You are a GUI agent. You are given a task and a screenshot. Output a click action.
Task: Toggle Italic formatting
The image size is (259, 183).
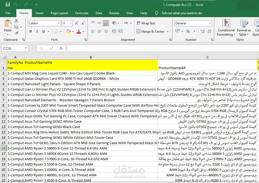37,31
